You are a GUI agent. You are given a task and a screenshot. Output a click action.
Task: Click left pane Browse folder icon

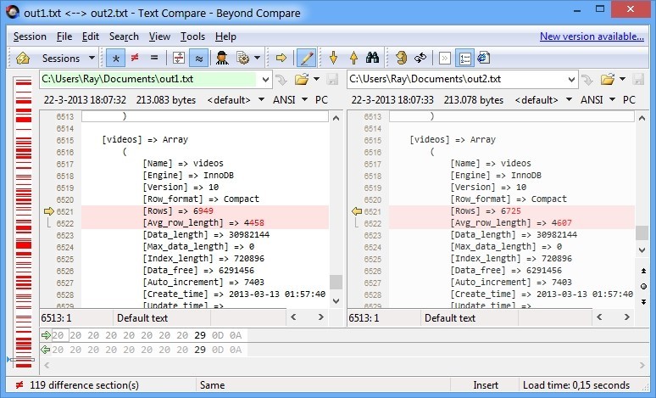click(301, 79)
